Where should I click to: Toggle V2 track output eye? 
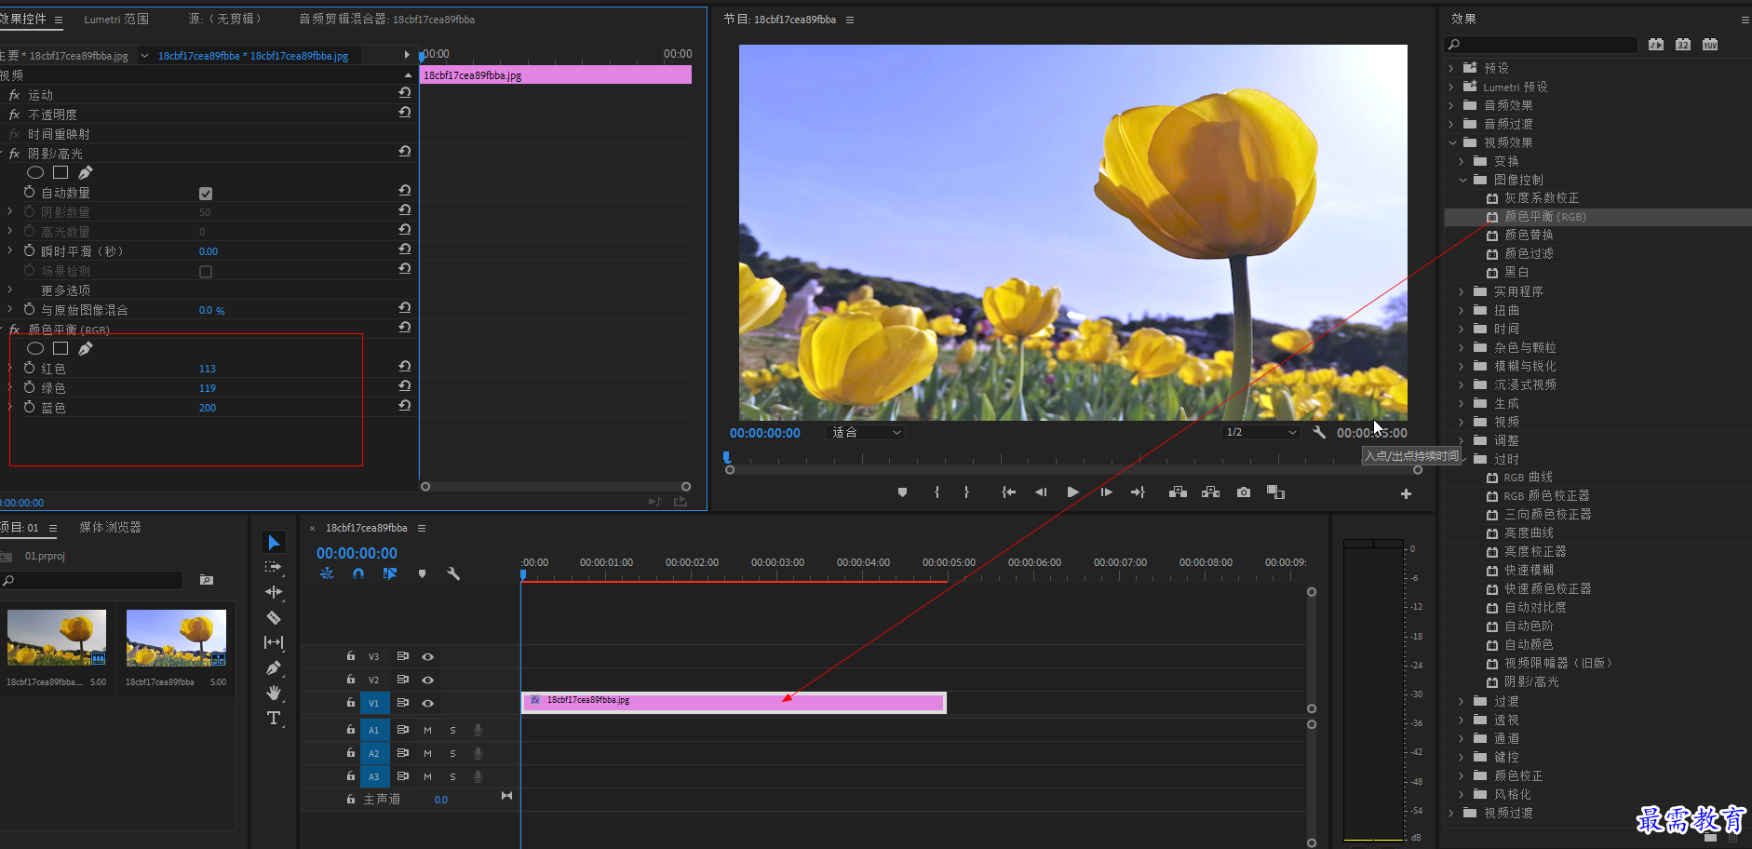[x=428, y=681]
